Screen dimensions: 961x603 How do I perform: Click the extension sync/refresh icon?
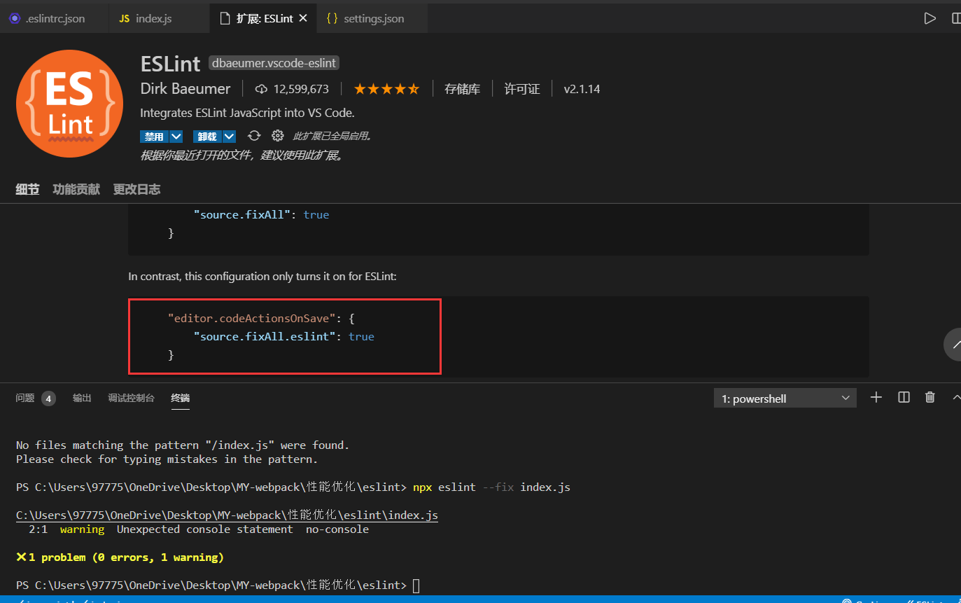point(254,136)
